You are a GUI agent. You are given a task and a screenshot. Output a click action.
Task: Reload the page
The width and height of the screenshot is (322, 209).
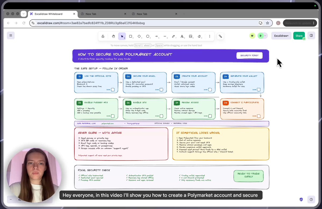point(24,23)
